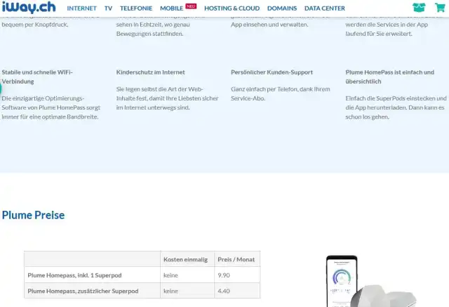Click the iWay.ch logo

29,7
